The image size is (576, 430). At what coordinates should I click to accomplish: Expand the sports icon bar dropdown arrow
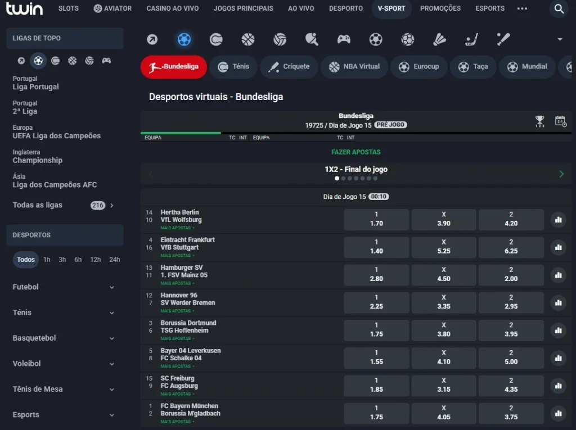(x=560, y=39)
